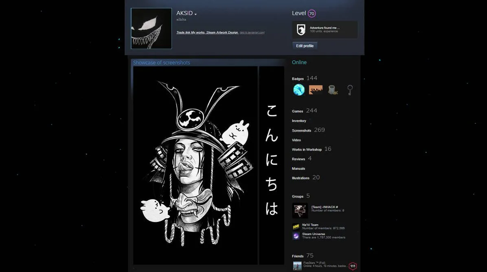
Task: Click the Na'Vi Team group logo
Action: (x=296, y=227)
